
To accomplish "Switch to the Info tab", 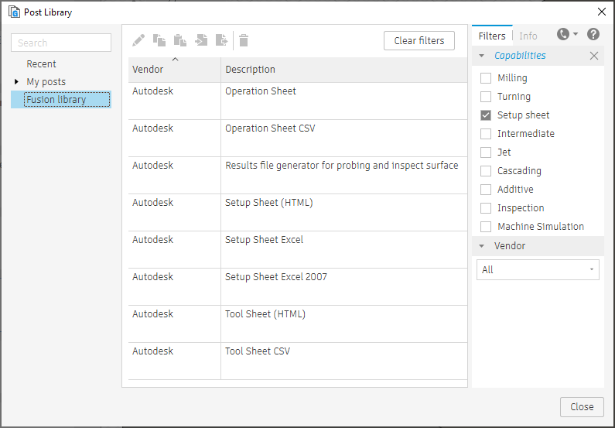I will click(528, 36).
